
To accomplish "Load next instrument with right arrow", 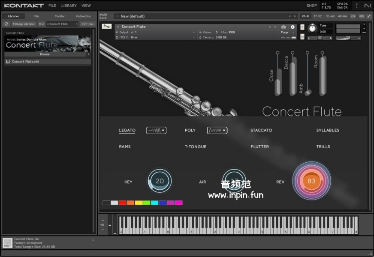I will (275, 27).
